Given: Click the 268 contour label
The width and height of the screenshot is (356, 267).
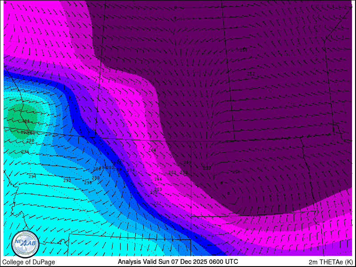Looking at the screenshot, I should click(x=158, y=190).
